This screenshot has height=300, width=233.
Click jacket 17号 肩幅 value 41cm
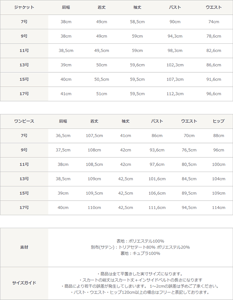pos(66,94)
